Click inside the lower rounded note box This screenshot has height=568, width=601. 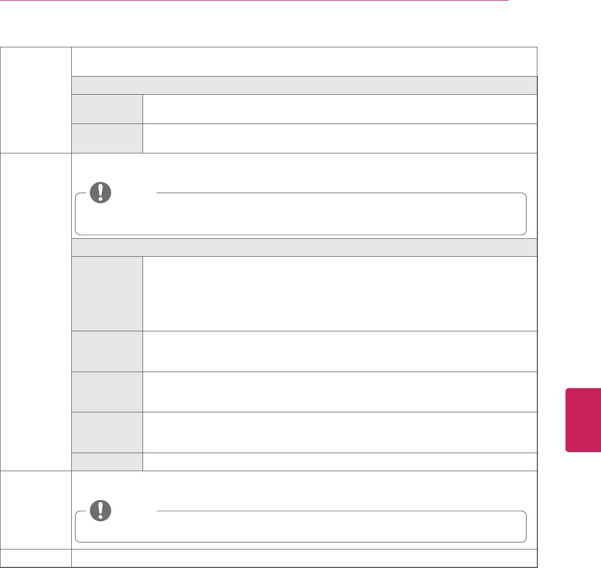301,530
